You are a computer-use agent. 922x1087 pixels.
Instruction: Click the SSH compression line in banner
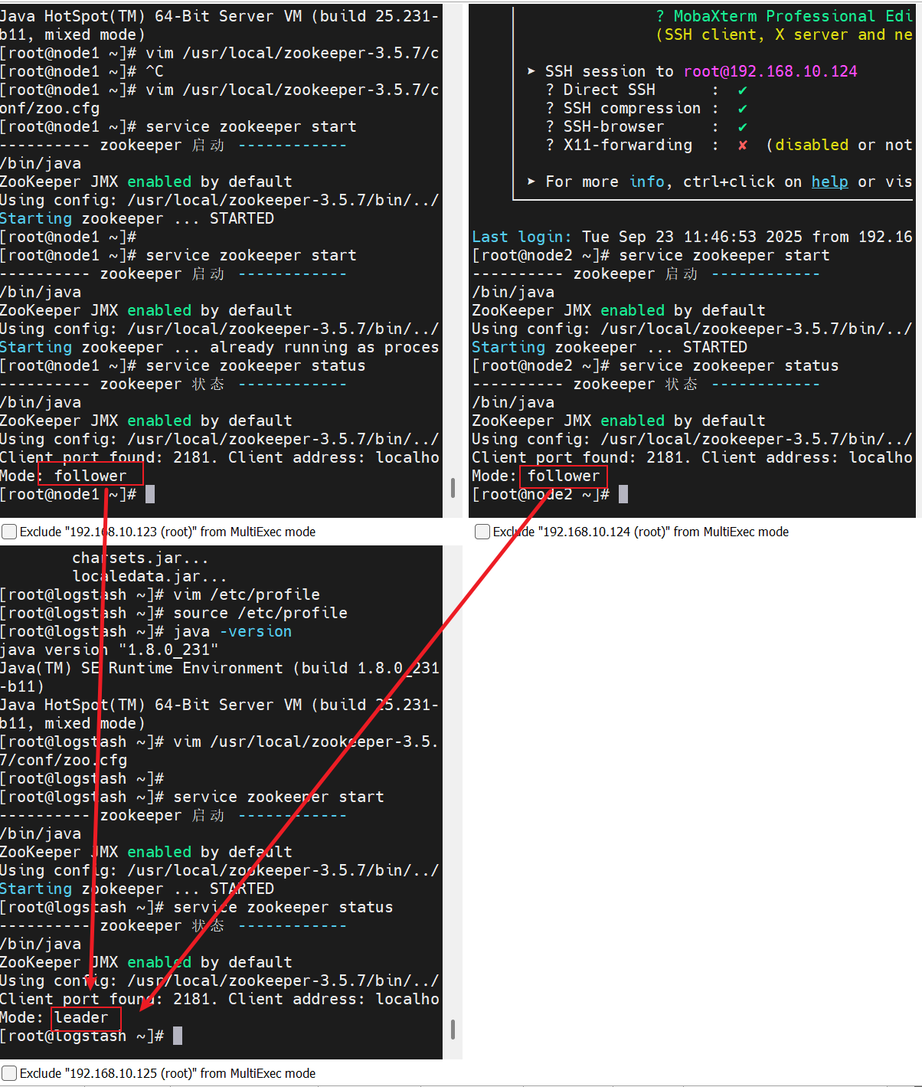647,108
